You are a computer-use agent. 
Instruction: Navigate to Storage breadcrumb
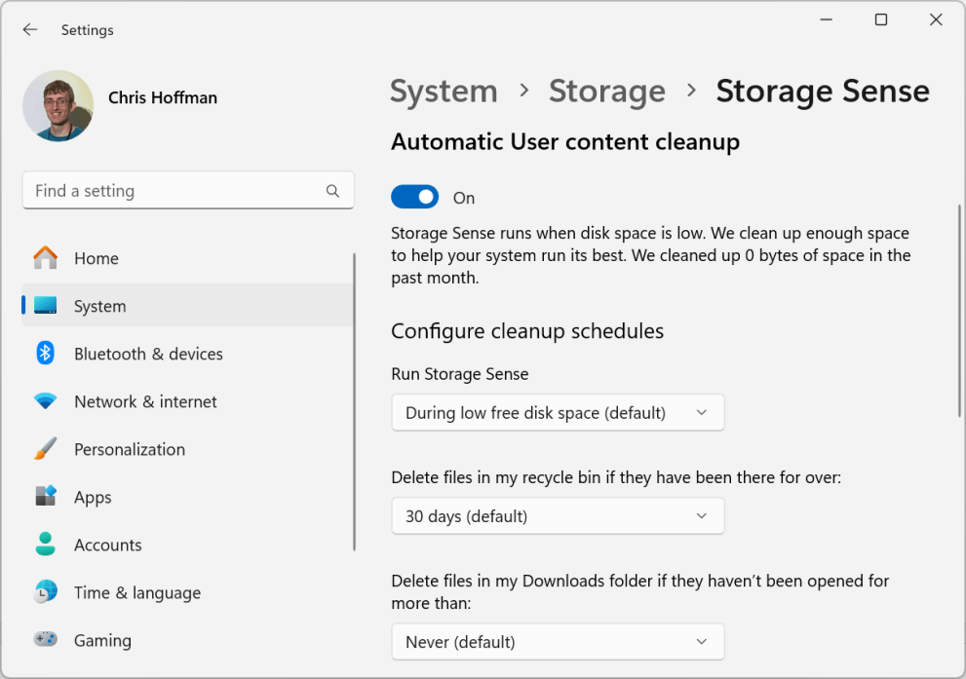click(x=607, y=92)
